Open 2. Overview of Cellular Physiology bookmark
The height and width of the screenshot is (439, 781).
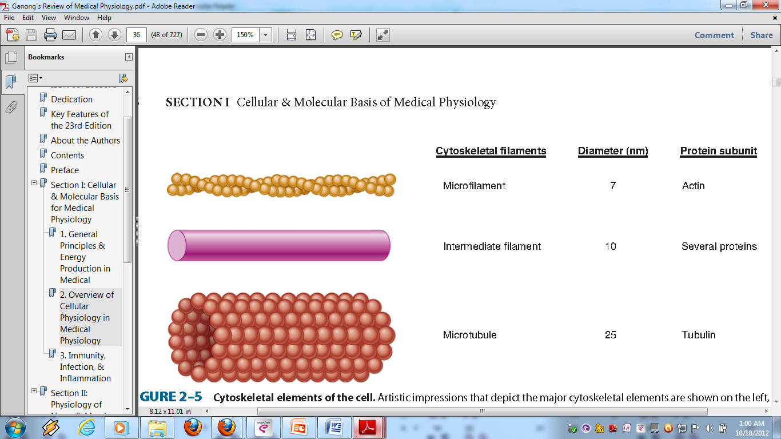(x=87, y=318)
